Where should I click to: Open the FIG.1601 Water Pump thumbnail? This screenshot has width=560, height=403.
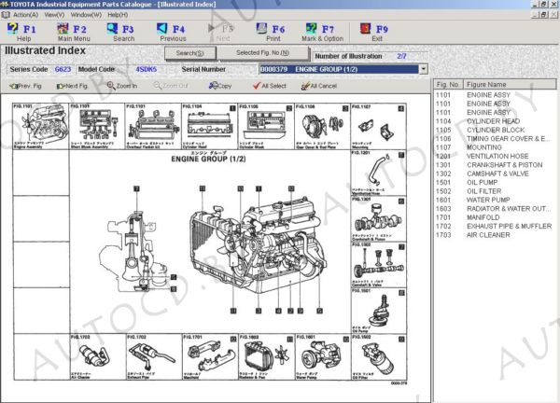[x=322, y=357]
